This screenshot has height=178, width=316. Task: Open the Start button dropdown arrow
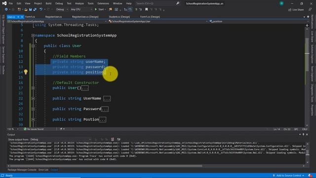(x=105, y=9)
